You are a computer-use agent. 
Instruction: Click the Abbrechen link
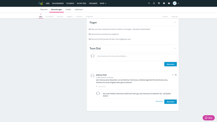[x=159, y=102]
